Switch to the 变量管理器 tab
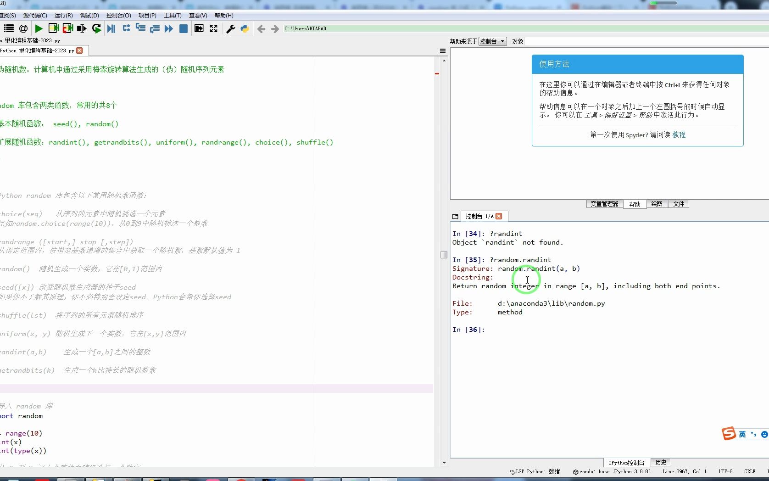Screen dimensions: 769x481 [x=604, y=204]
